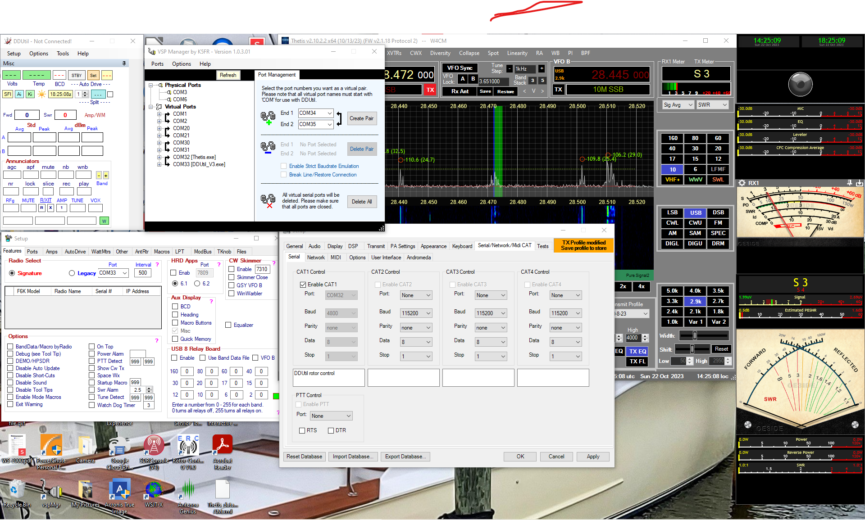Click the green W button in DDUtil

click(x=105, y=221)
